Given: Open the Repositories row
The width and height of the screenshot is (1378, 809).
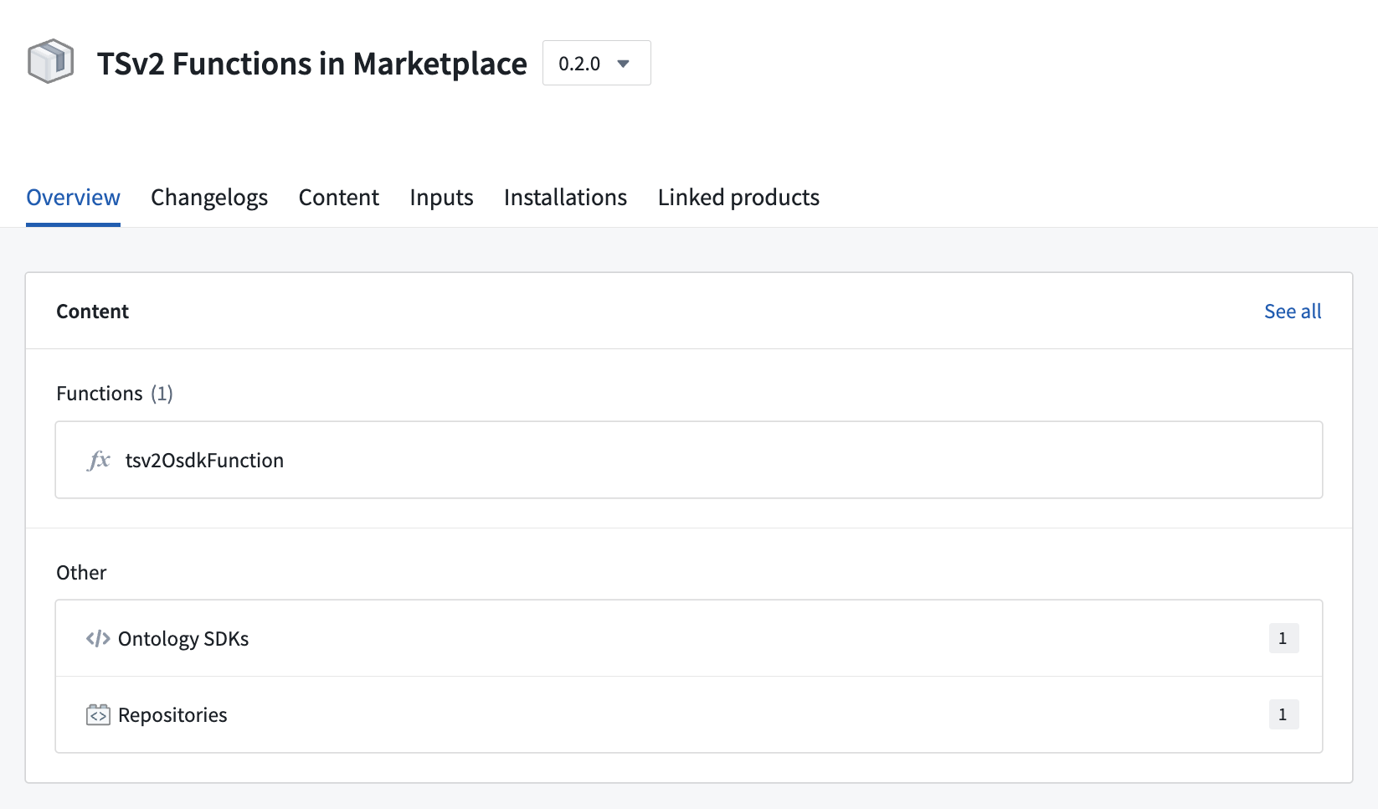Looking at the screenshot, I should pos(172,714).
